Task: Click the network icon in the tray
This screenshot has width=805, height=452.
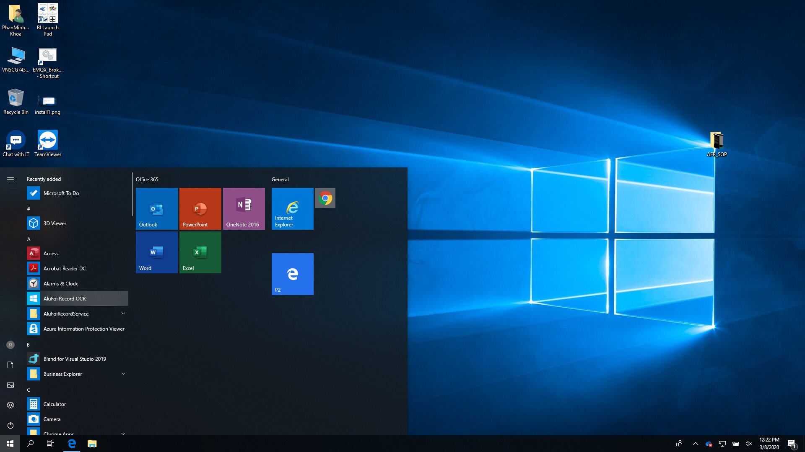Action: [722, 444]
